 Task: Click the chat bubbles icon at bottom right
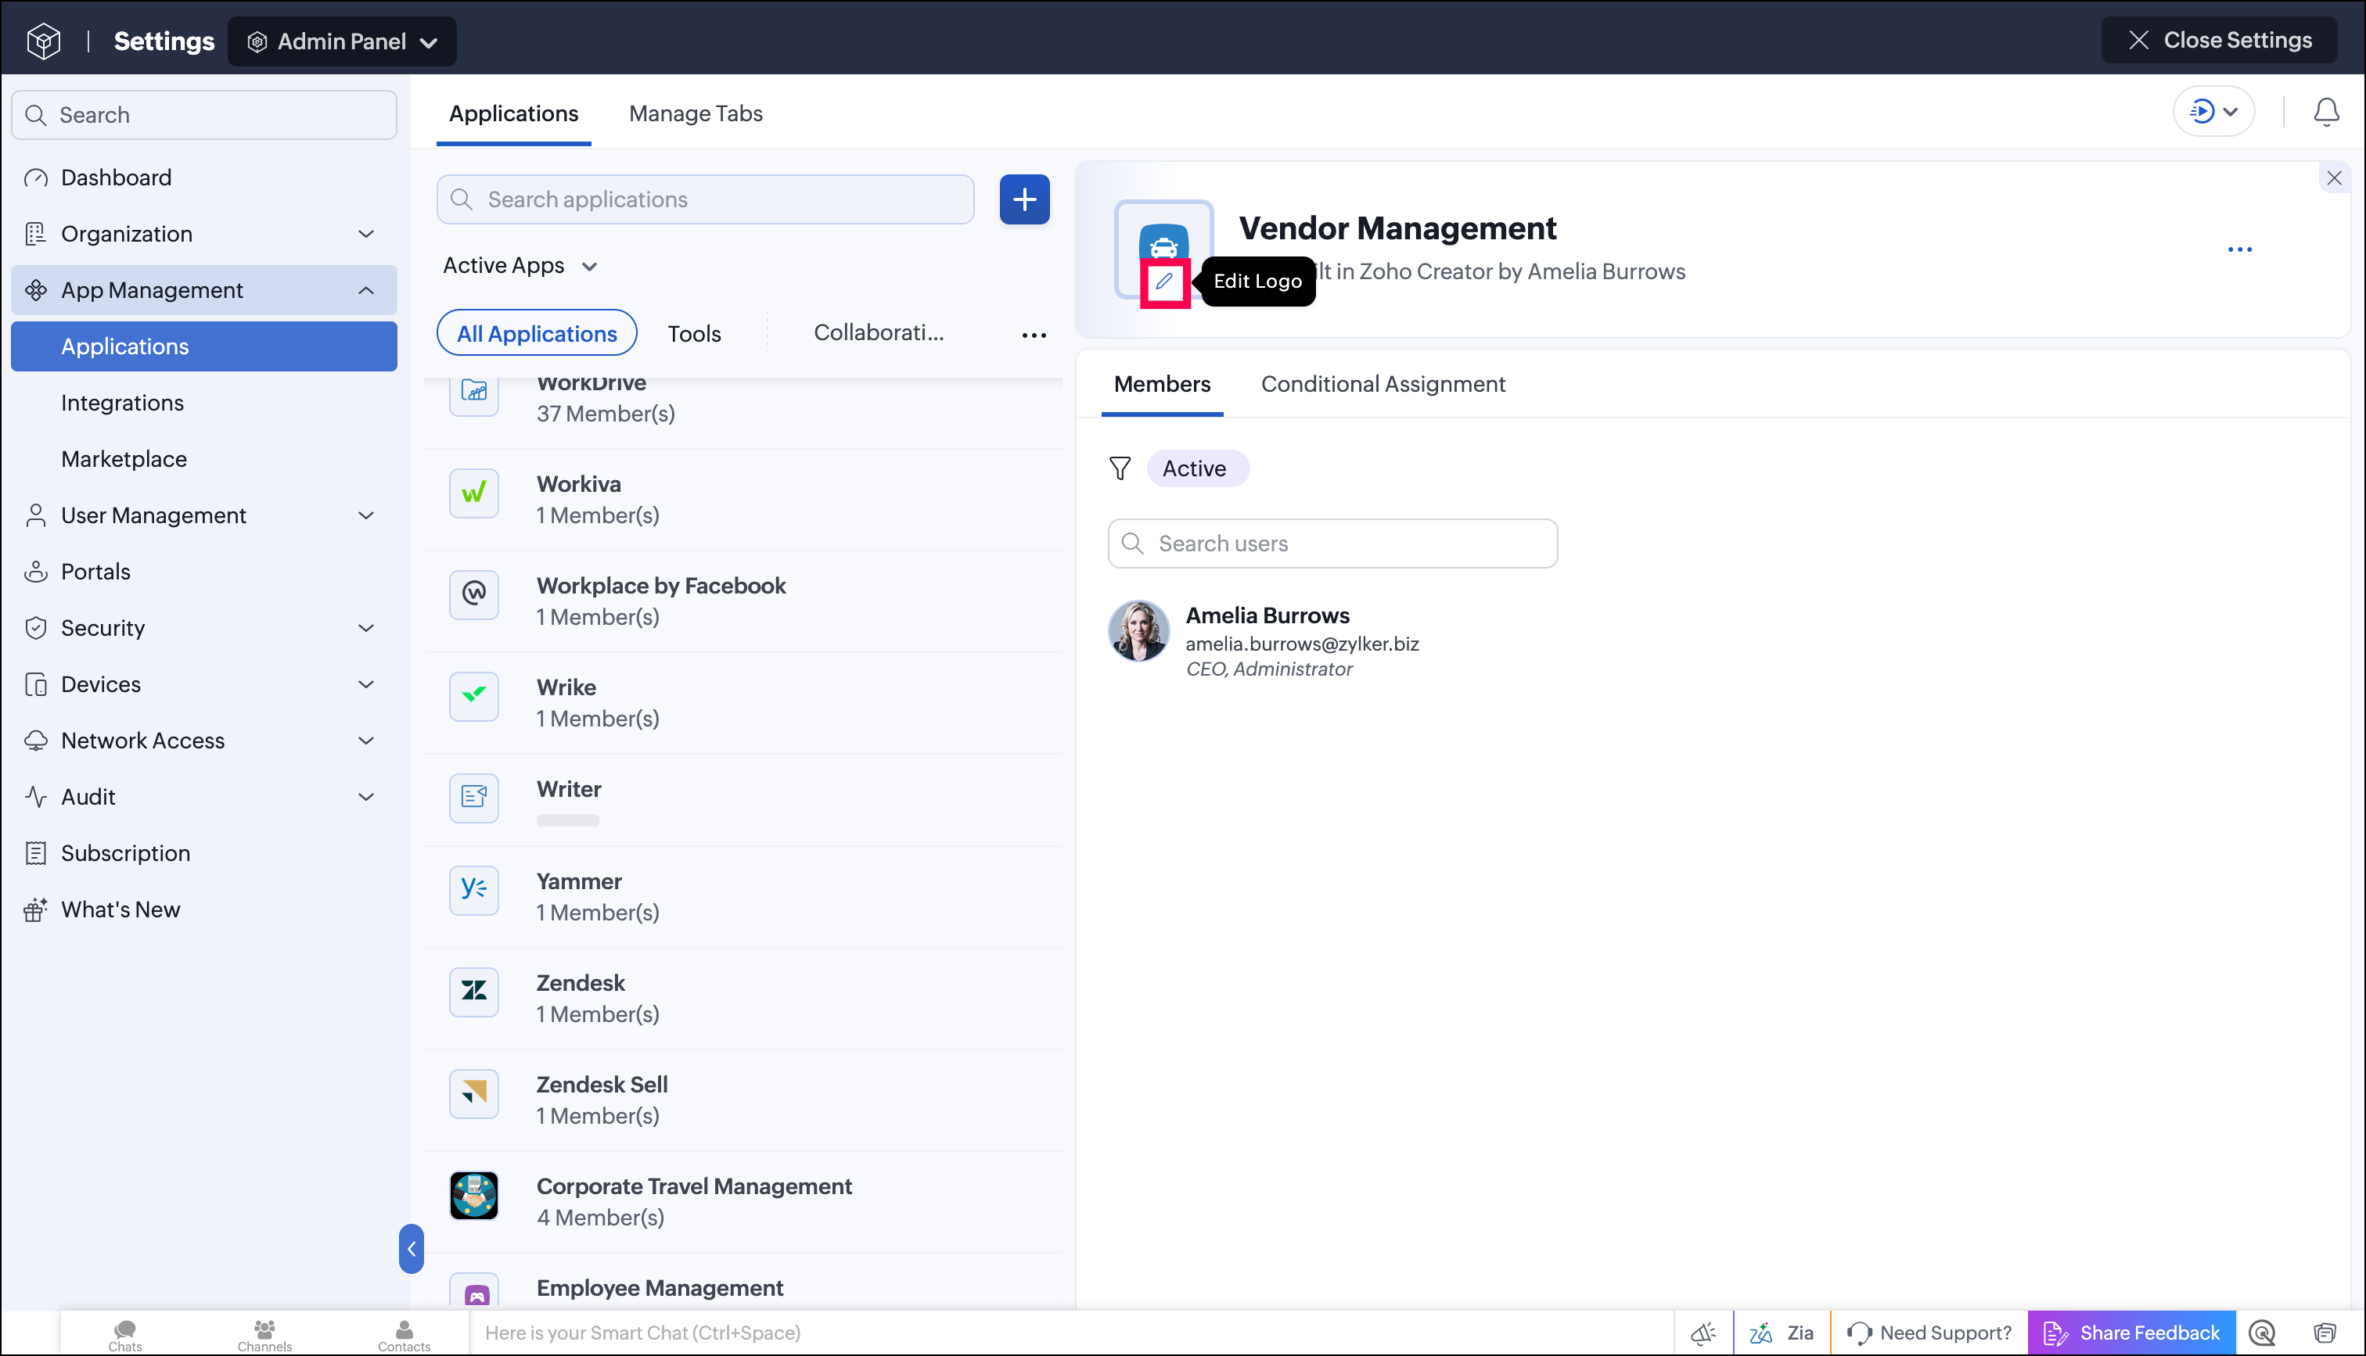tap(2324, 1333)
